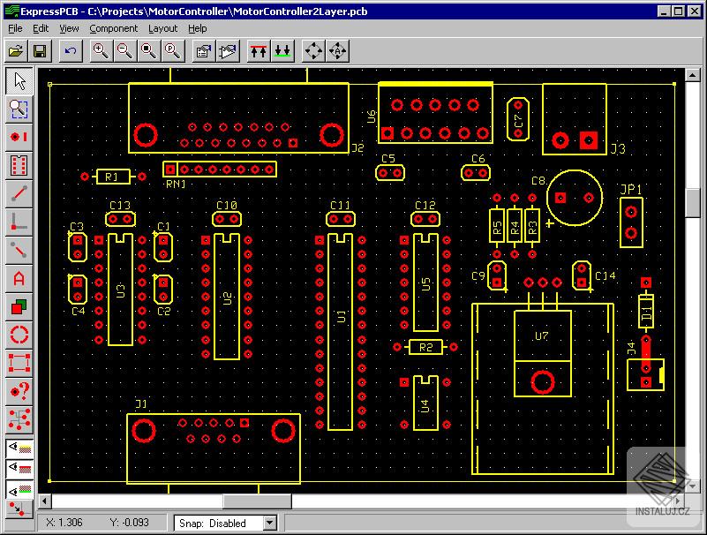Screen dimensions: 707x535
Task: Select the Place Pad tool
Action: (19, 137)
